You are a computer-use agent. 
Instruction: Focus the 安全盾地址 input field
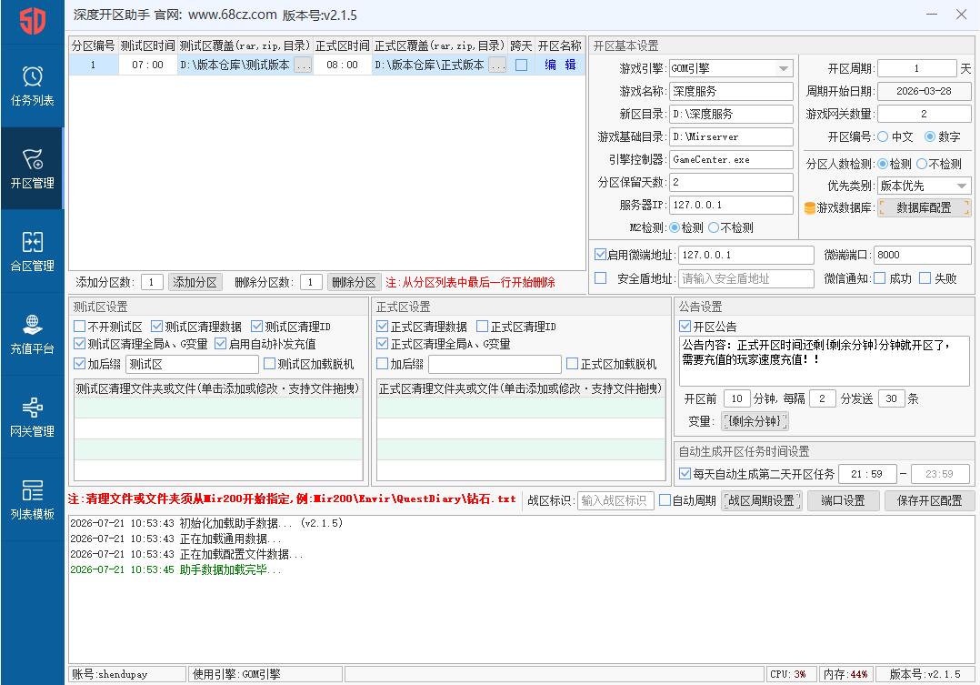pos(746,278)
